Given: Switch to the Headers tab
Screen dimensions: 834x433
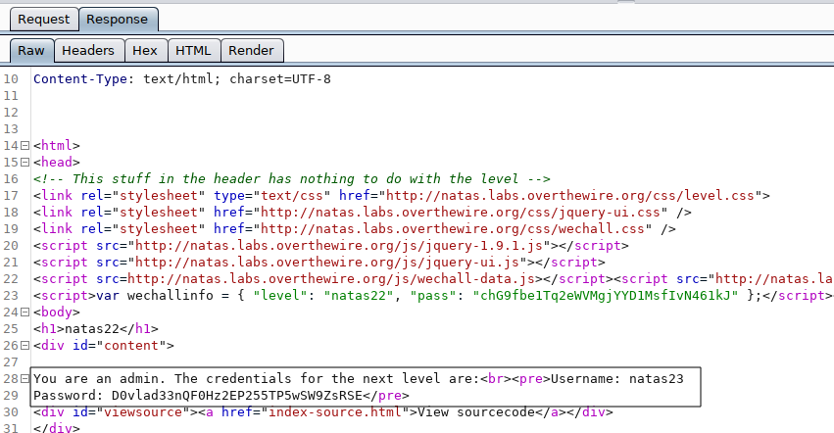Looking at the screenshot, I should (x=88, y=51).
